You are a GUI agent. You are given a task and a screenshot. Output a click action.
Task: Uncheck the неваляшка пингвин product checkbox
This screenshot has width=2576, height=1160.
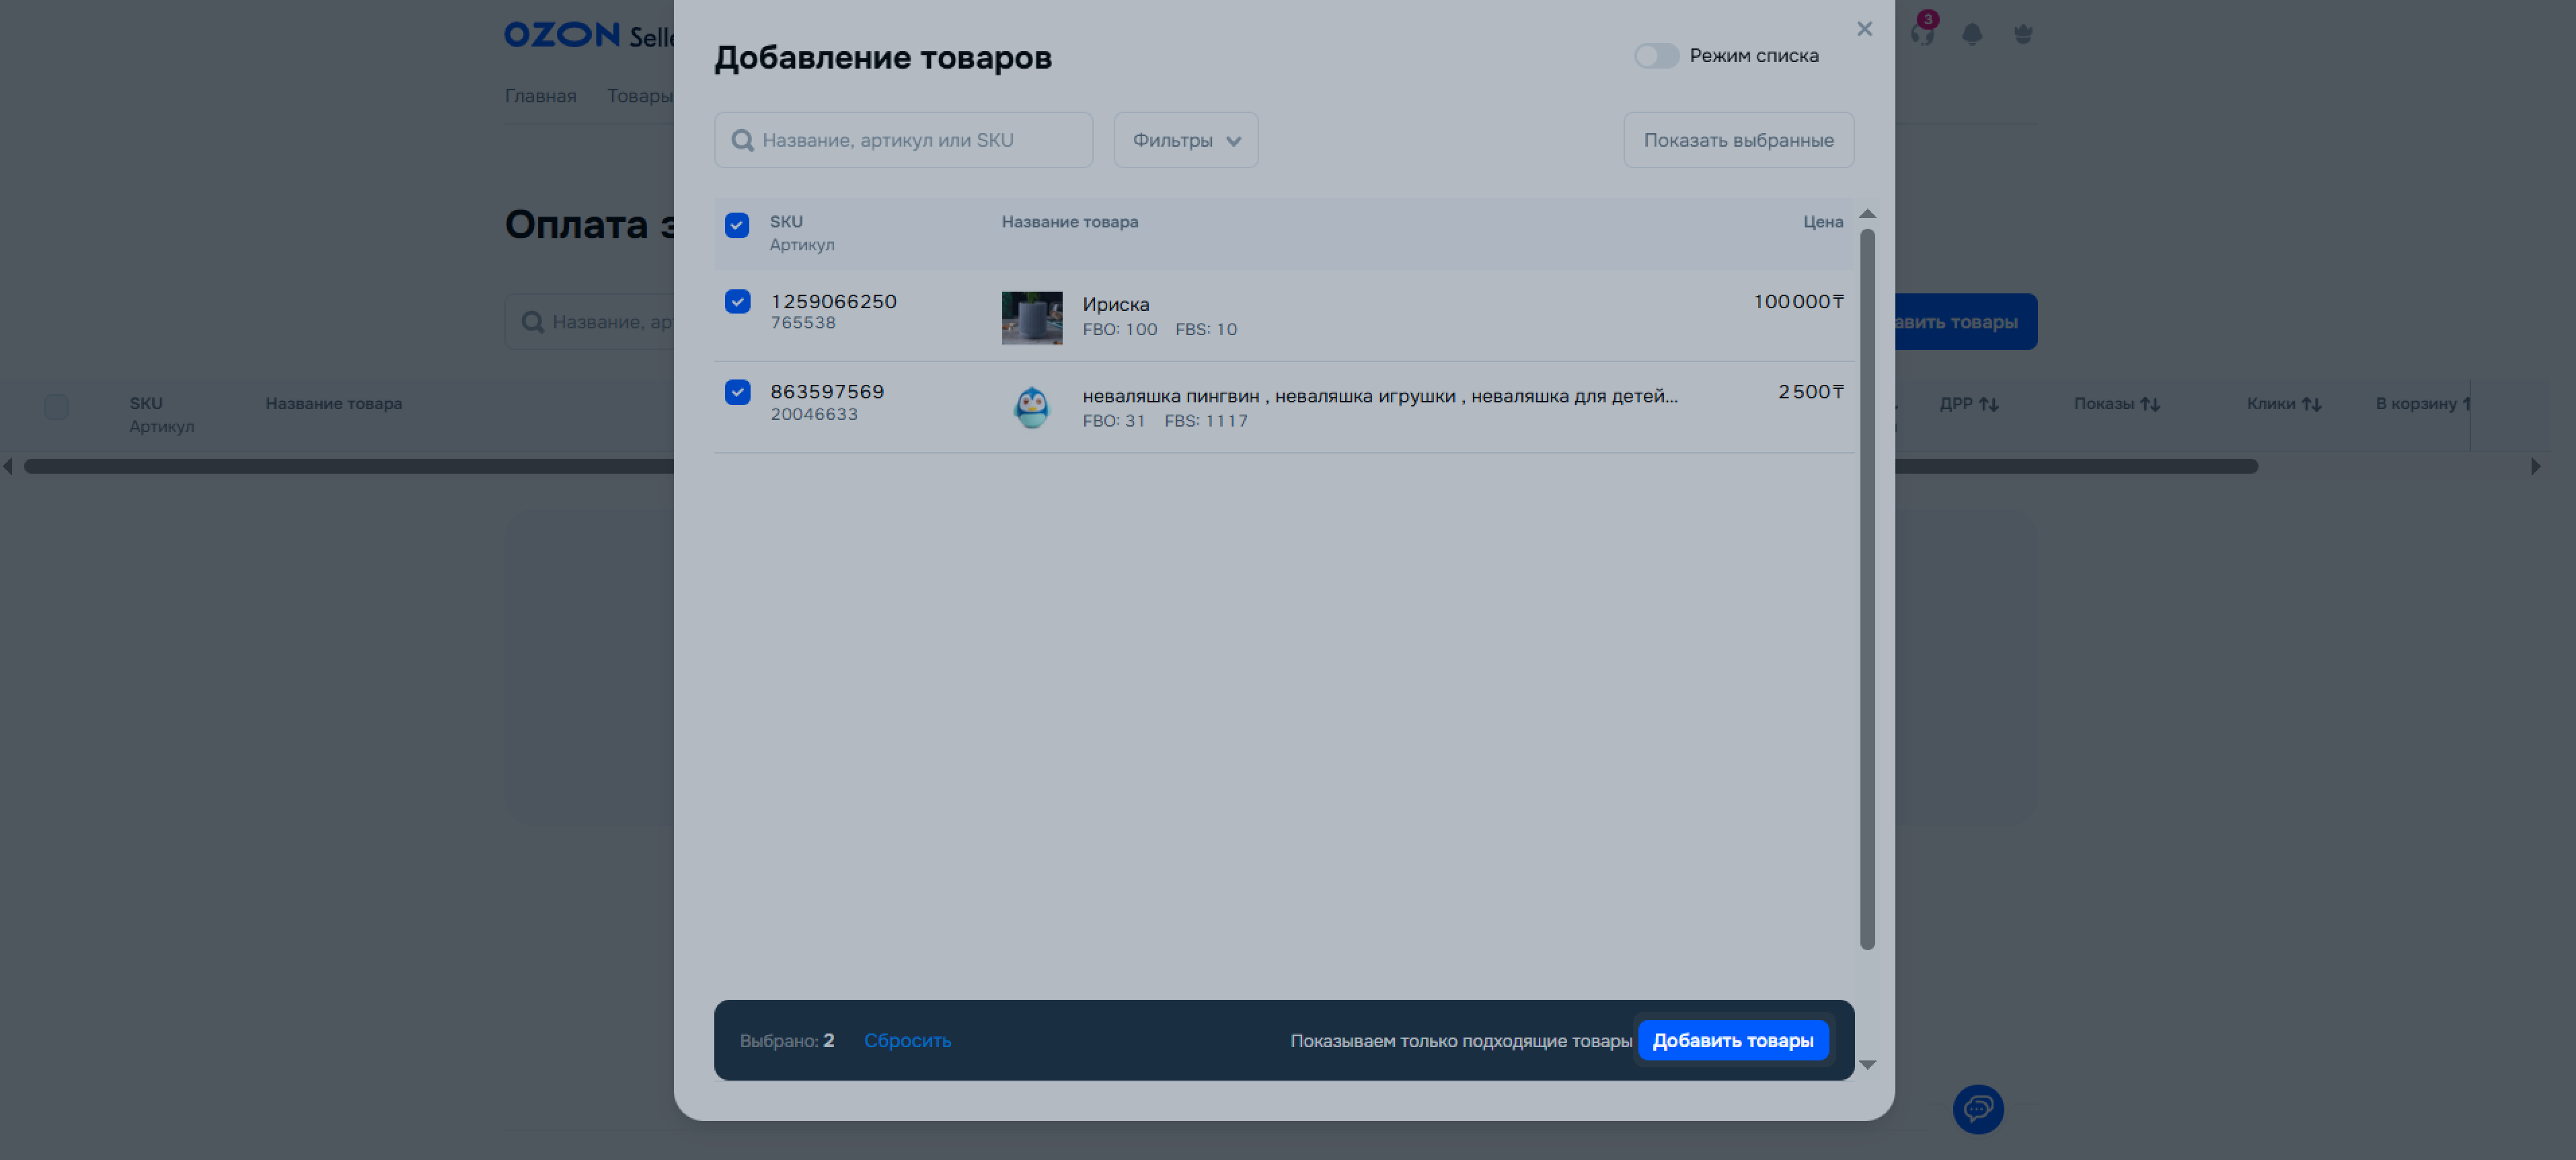pyautogui.click(x=737, y=392)
